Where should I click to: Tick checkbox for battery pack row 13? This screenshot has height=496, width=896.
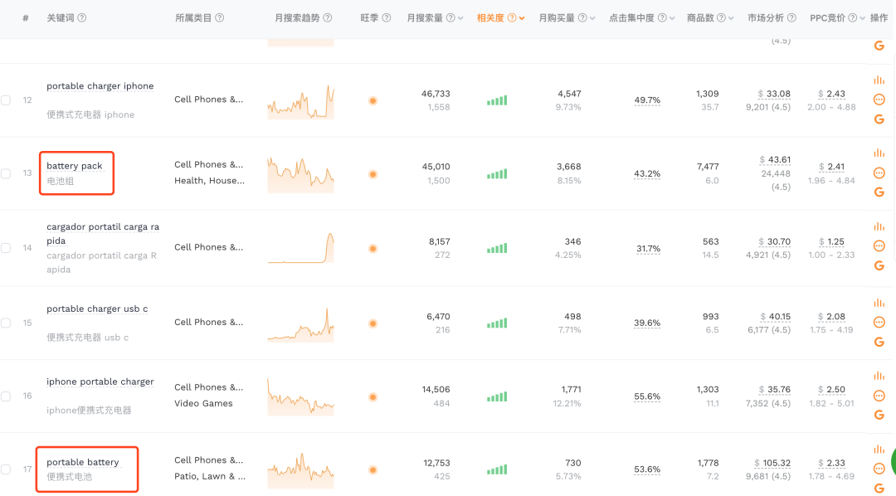6,173
